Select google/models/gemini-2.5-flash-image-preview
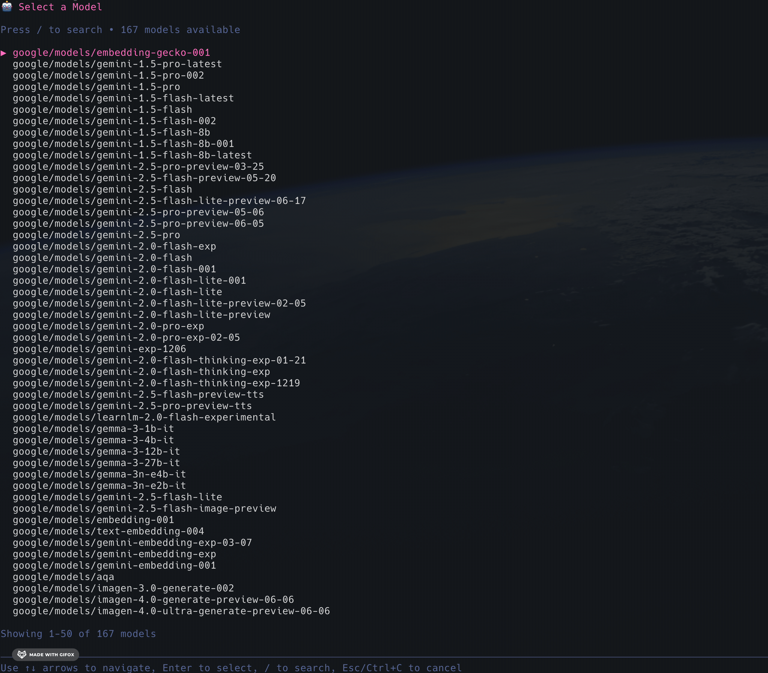 click(144, 509)
